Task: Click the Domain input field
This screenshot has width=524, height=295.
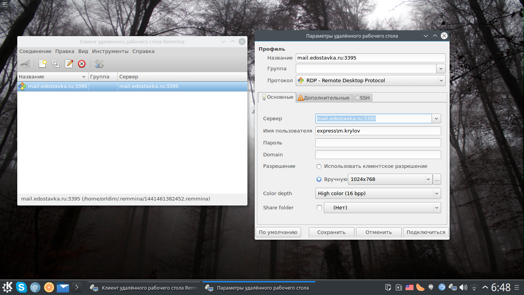Action: tap(378, 155)
